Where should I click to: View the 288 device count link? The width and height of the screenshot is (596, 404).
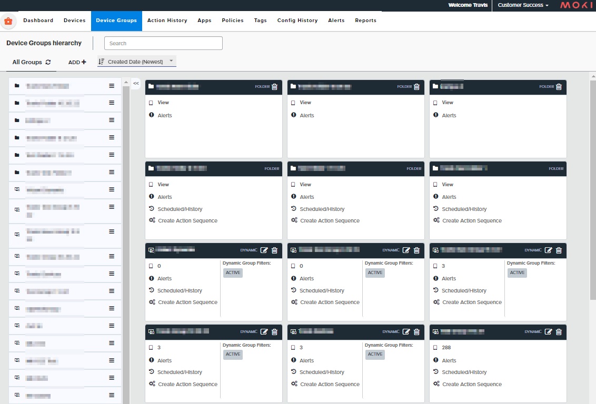pos(446,348)
